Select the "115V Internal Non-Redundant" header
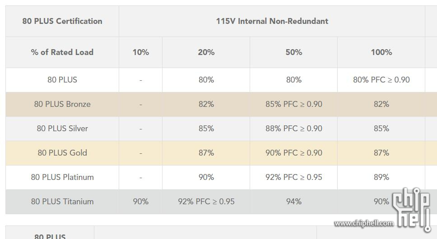This screenshot has width=437, height=239. (x=272, y=21)
